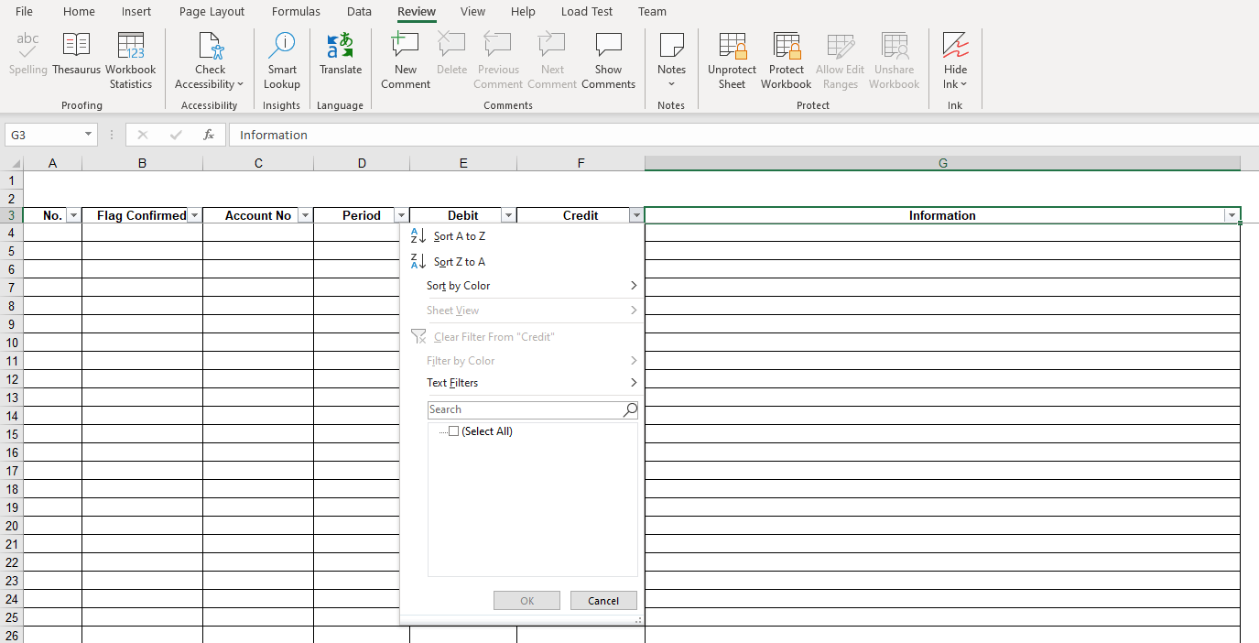Select row 20 header

point(11,526)
